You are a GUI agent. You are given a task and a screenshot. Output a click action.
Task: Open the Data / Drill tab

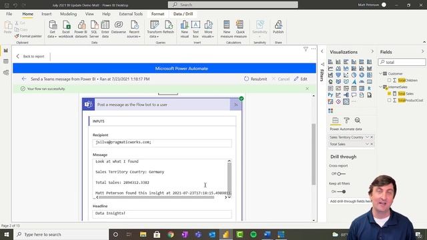[x=183, y=14]
